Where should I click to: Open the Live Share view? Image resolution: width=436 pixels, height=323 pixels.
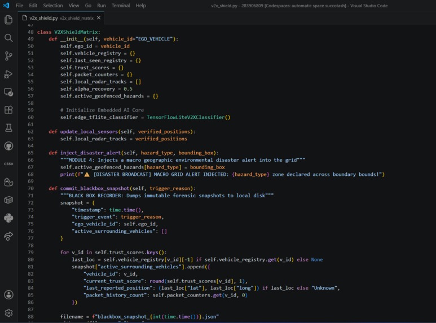[x=8, y=236]
